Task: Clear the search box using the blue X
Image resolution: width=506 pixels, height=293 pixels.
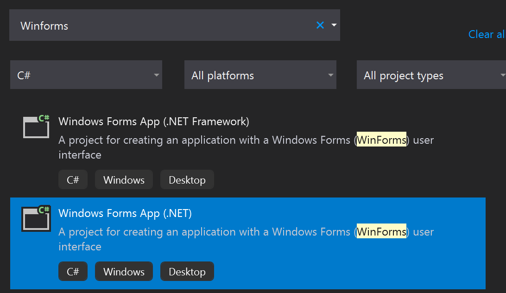Action: tap(320, 25)
